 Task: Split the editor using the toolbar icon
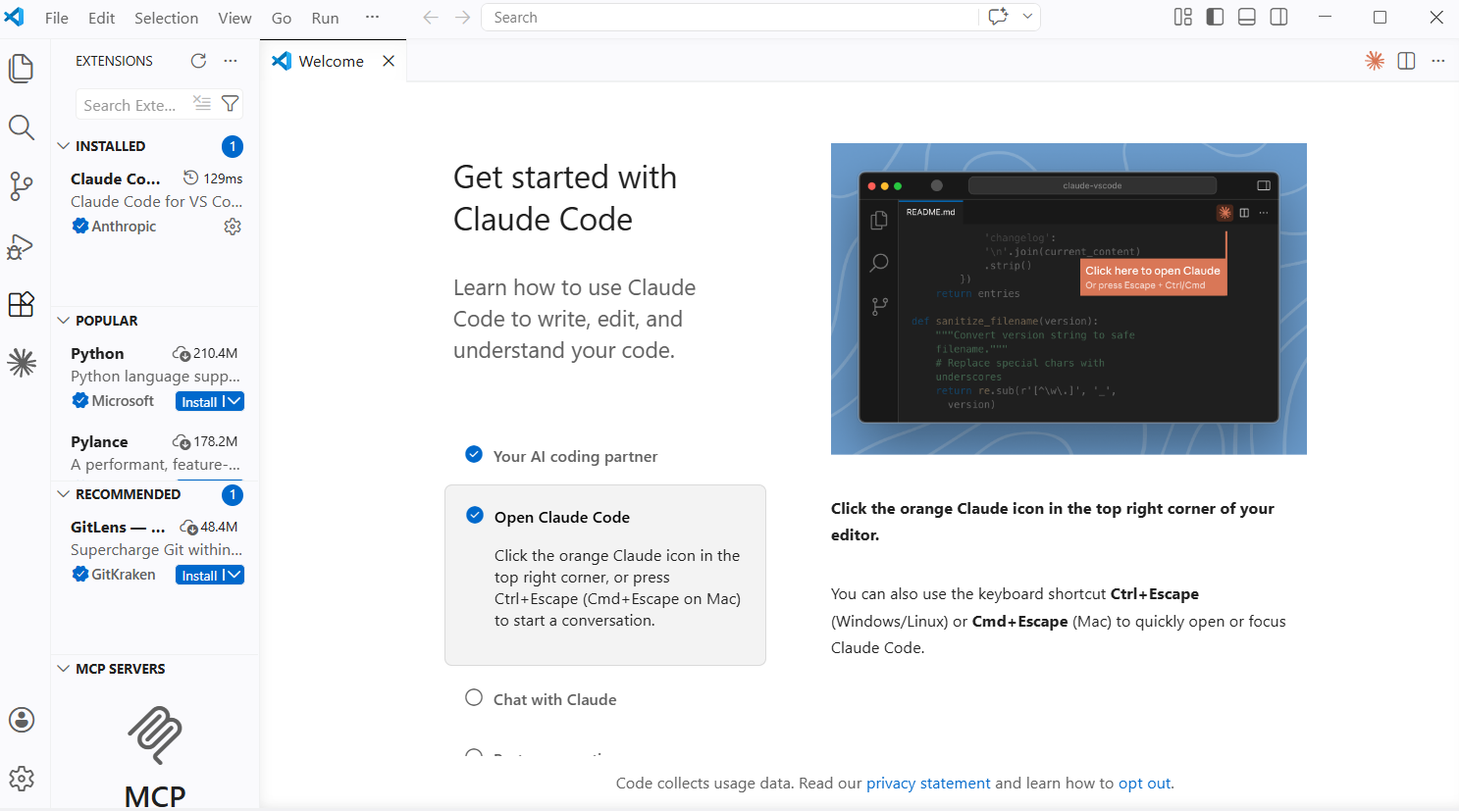[x=1406, y=60]
